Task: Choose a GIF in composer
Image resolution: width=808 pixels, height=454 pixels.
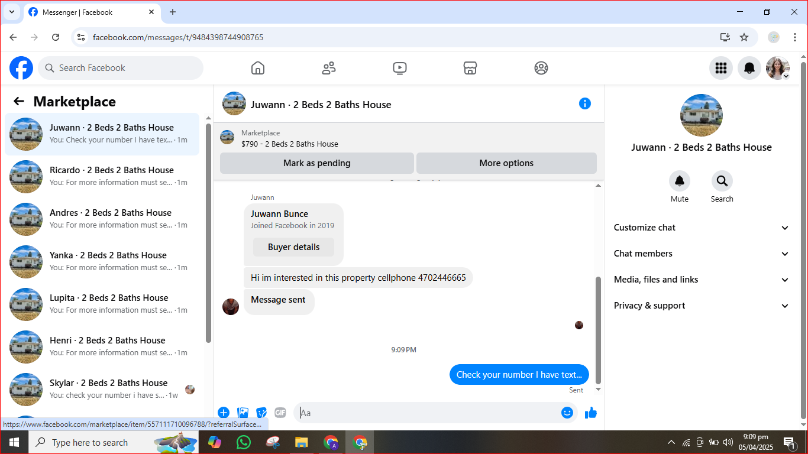Action: click(280, 413)
